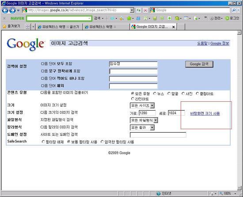The image size is (243, 197).
Task: Click the orange gear Naver toolbar icon
Action: (x=121, y=19)
